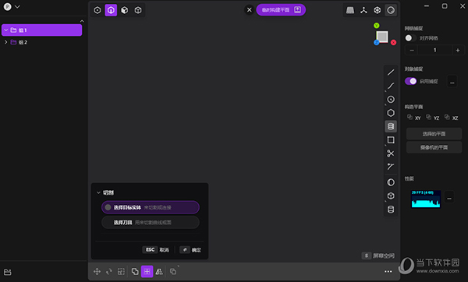Click the boolean overlapping squares icon
Screen dimensions: 468x282
135,272
